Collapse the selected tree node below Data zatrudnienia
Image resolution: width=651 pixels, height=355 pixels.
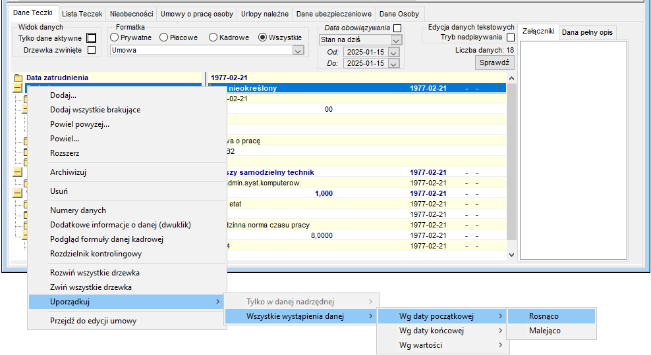coord(17,88)
